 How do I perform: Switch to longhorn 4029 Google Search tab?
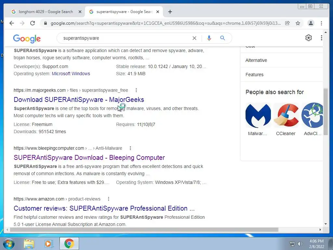[46, 12]
